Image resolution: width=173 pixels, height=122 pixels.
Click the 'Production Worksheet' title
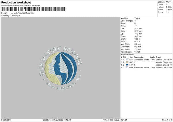pyautogui.click(x=16, y=2)
